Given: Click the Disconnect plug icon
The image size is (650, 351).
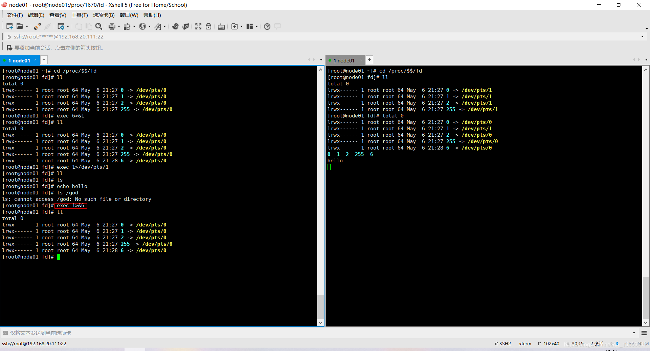Looking at the screenshot, I should click(48, 26).
